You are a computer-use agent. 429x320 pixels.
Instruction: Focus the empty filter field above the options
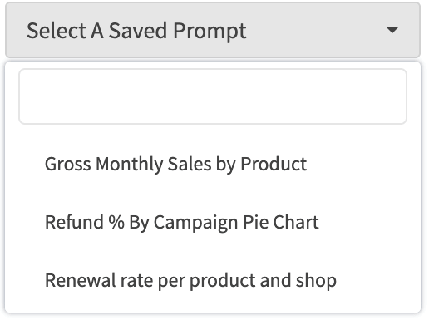click(213, 96)
